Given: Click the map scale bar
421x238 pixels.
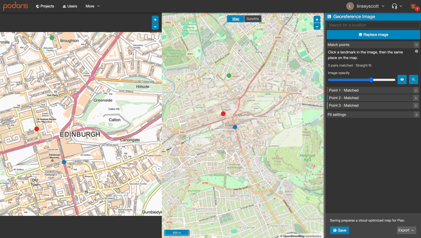Looking at the screenshot, I should [x=177, y=232].
